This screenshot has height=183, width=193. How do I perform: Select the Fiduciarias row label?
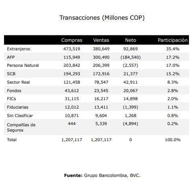[18, 107]
